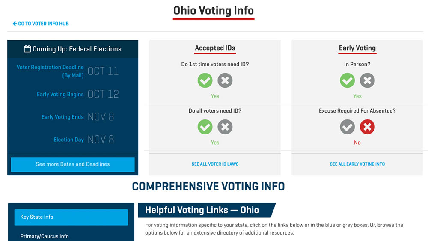Image resolution: width=428 pixels, height=241 pixels.
Task: Select the 'Key State Info' tab
Action: click(71, 217)
